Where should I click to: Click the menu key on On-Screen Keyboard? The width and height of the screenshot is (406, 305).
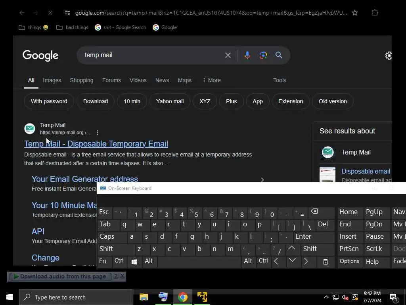326,262
